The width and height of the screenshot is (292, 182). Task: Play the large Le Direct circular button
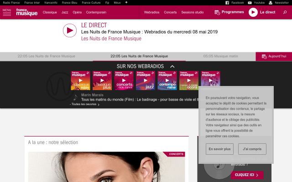[x=70, y=30]
